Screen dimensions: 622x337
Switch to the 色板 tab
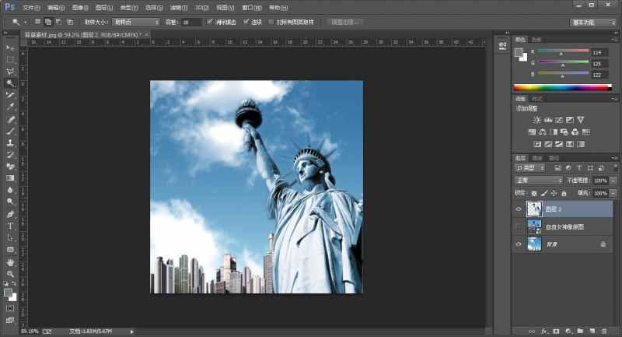(536, 39)
